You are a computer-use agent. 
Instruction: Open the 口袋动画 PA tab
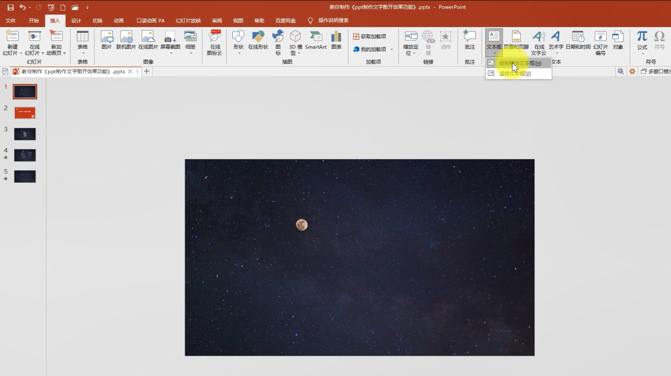coord(150,20)
